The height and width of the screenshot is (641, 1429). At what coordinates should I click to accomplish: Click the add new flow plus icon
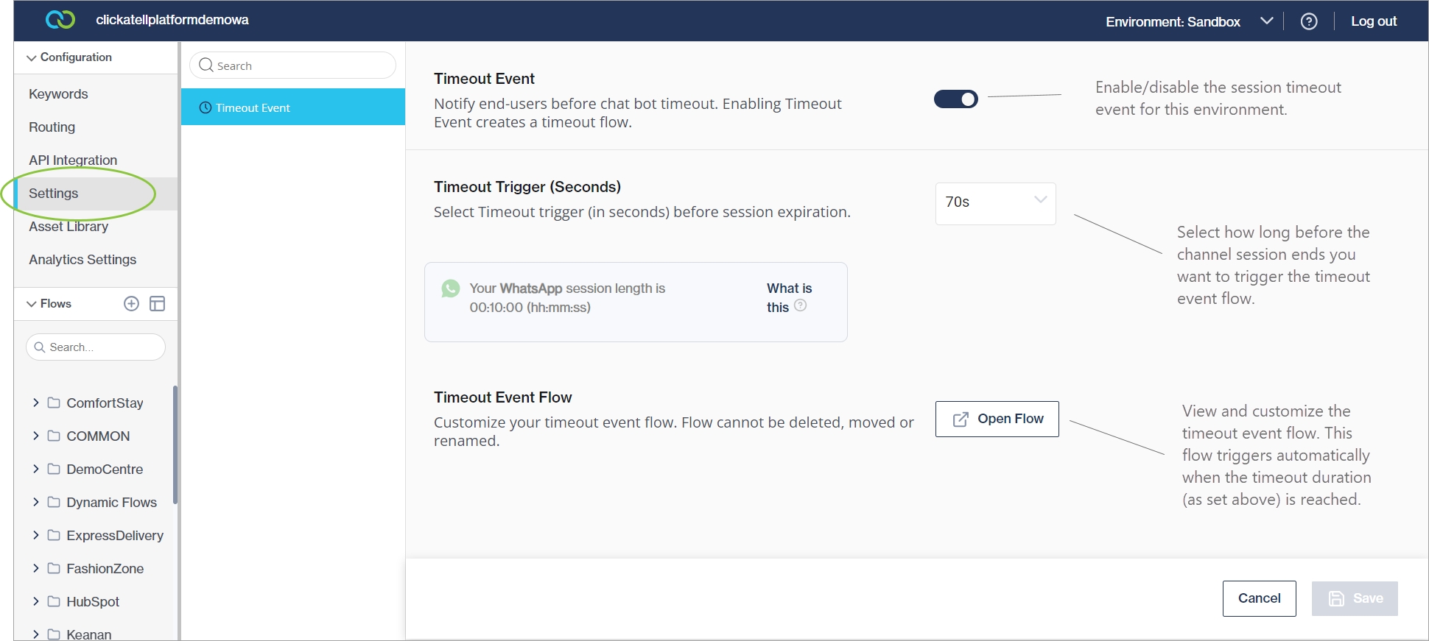(x=131, y=304)
